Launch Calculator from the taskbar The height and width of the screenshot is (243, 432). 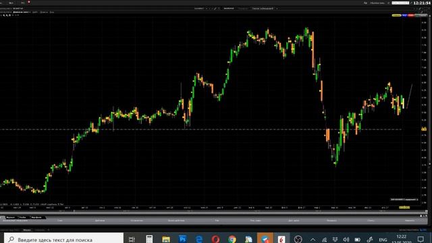pos(149,239)
